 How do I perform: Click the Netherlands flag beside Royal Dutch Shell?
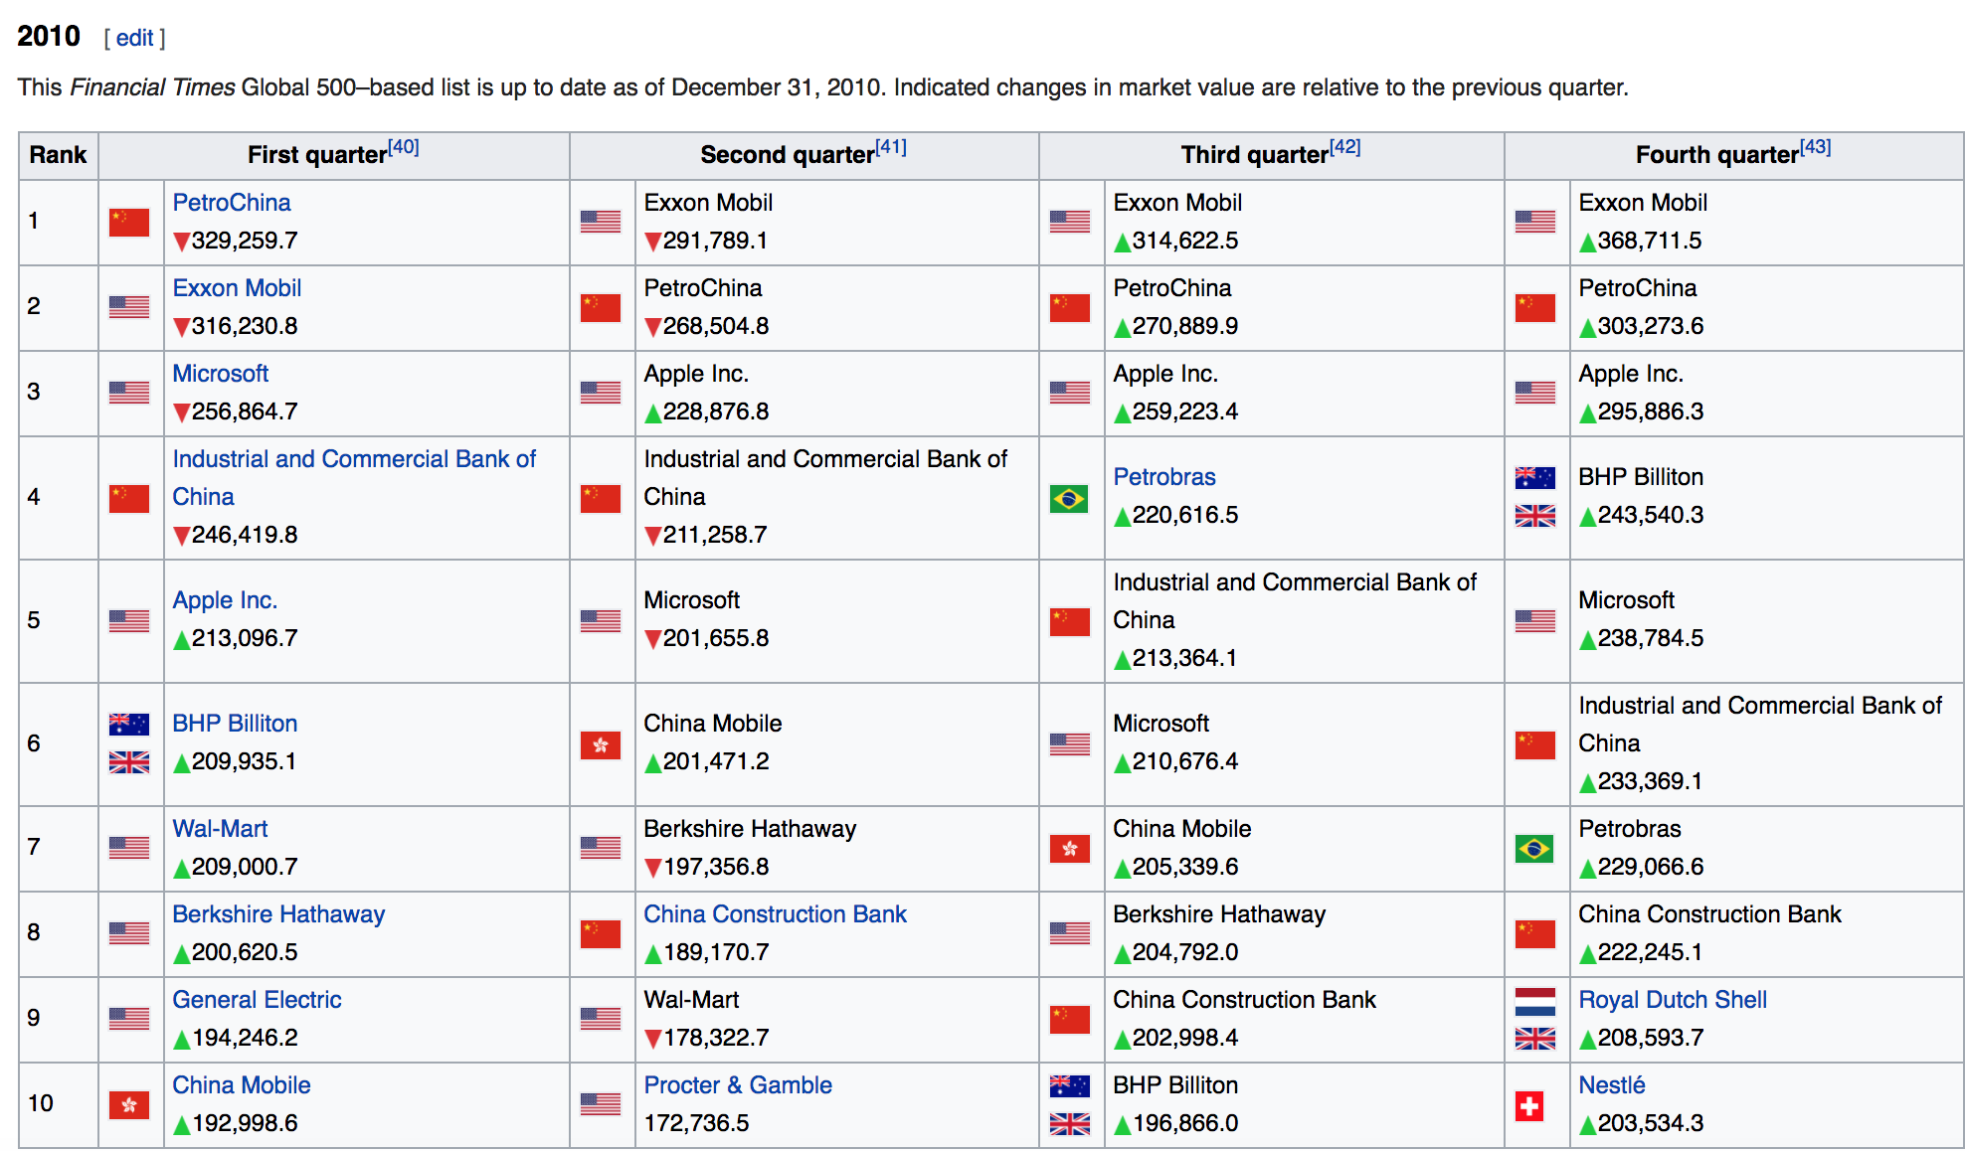tap(1534, 1001)
